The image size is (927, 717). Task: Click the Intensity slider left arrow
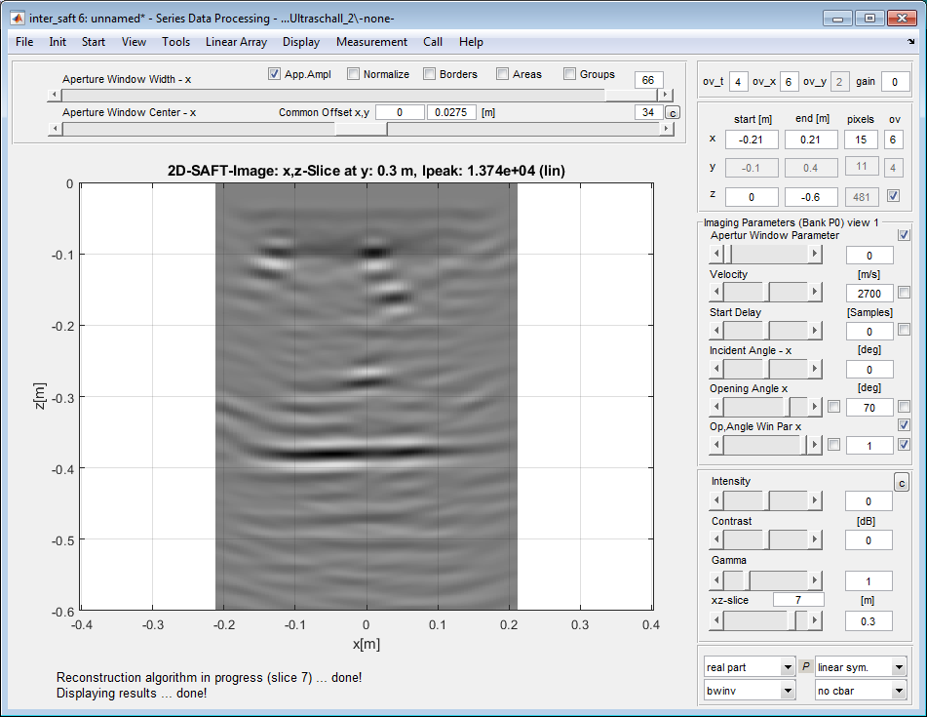click(715, 500)
